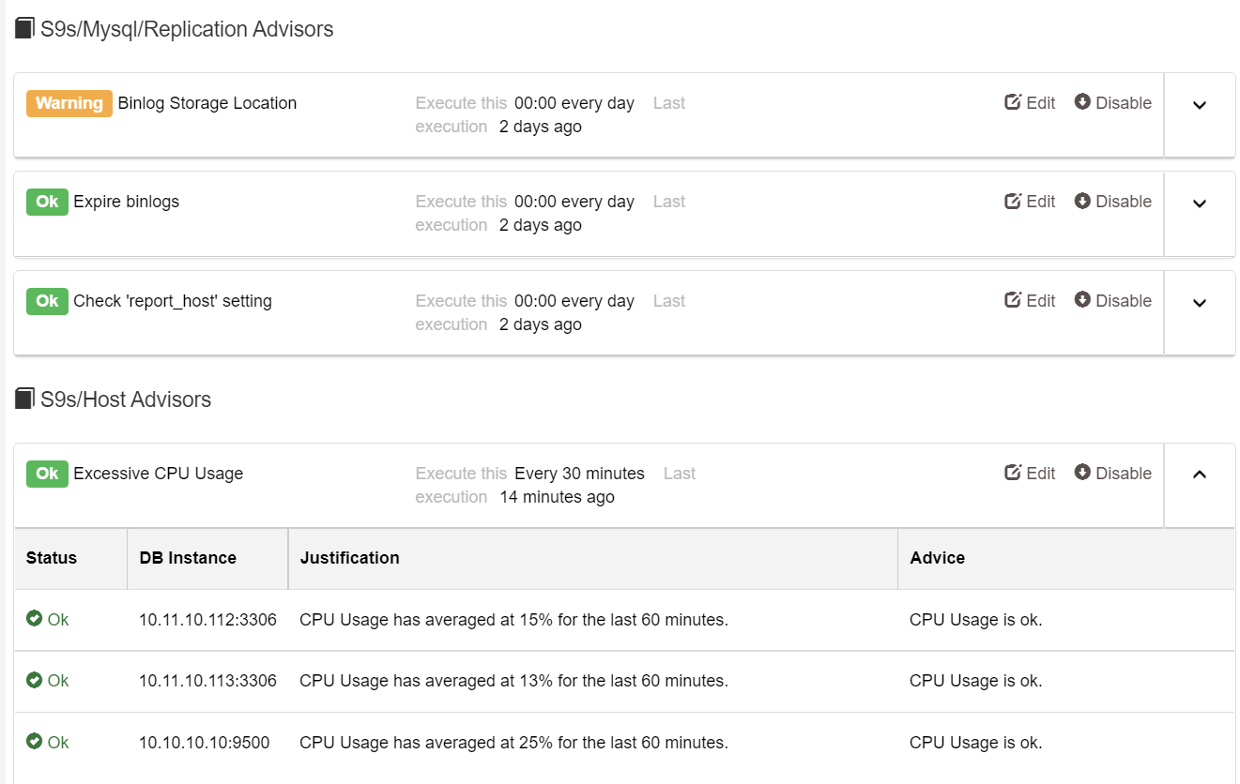The image size is (1240, 784).
Task: Click the justification mentioning 15% CPU average
Action: point(514,620)
